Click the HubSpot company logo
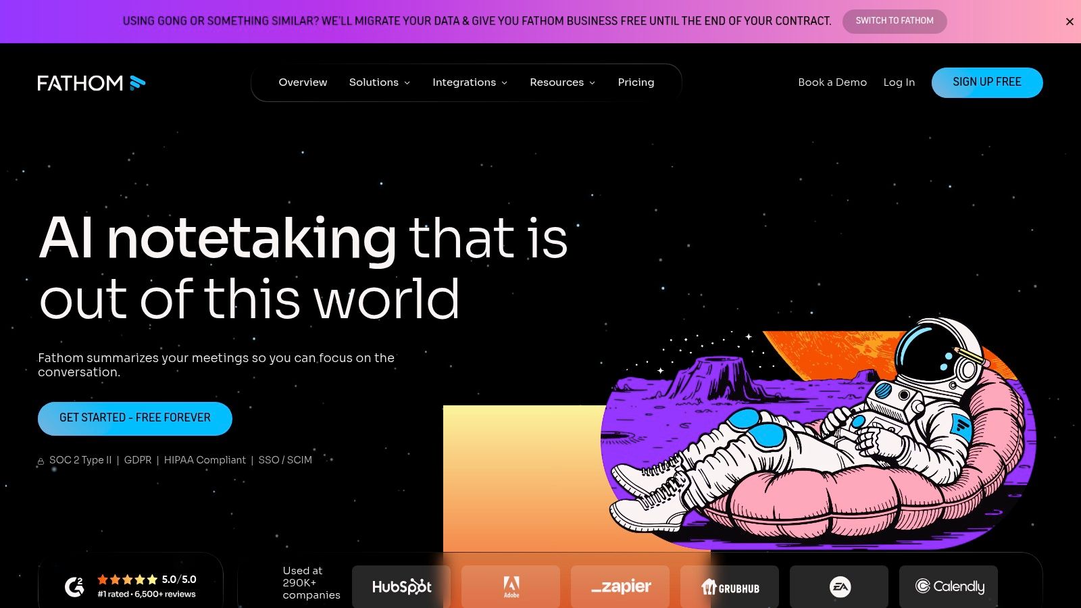1081x608 pixels. 402,586
